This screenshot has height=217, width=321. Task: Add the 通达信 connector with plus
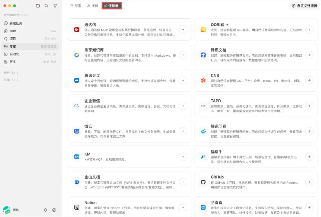point(183,30)
